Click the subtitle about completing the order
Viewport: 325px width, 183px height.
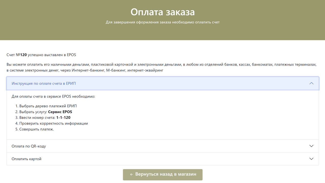coord(162,22)
